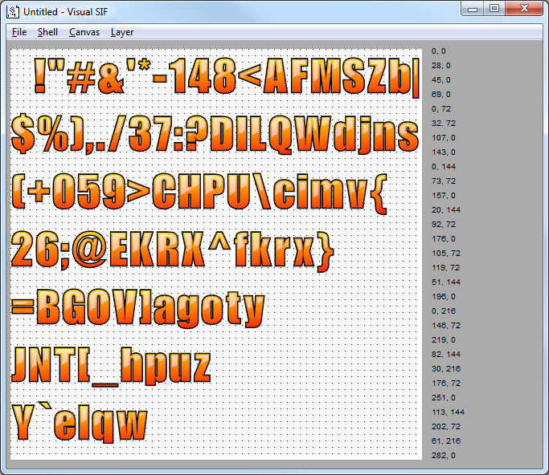This screenshot has height=475, width=549.
Task: Minimize the Visual SIF window
Action: point(473,9)
